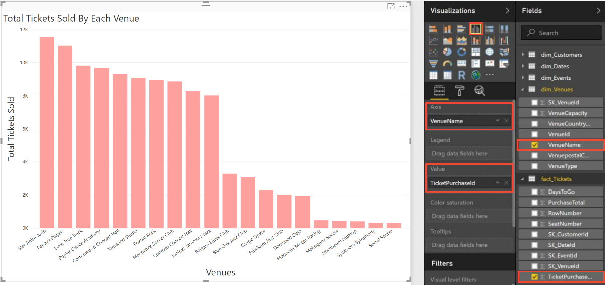Check the VenueId field
The image size is (605, 285).
click(534, 134)
